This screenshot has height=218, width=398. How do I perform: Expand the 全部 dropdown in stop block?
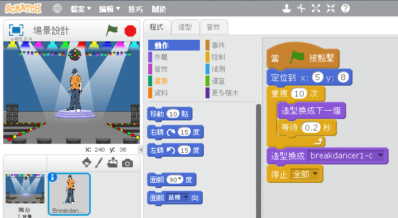(315, 174)
